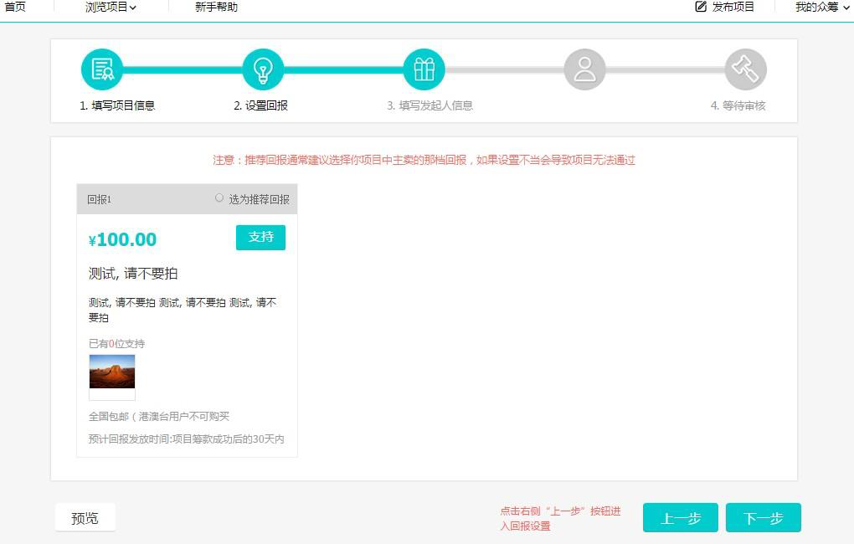Viewport: 854px width, 544px height.
Task: Select 选为推荐回报 radio button
Action: [219, 198]
